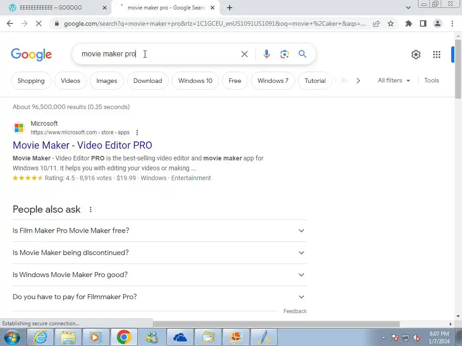
Task: Open the Google apps grid
Action: click(x=437, y=55)
